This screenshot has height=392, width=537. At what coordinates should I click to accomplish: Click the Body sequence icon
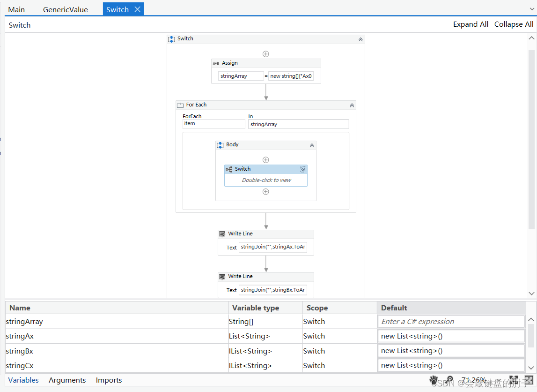pyautogui.click(x=220, y=145)
